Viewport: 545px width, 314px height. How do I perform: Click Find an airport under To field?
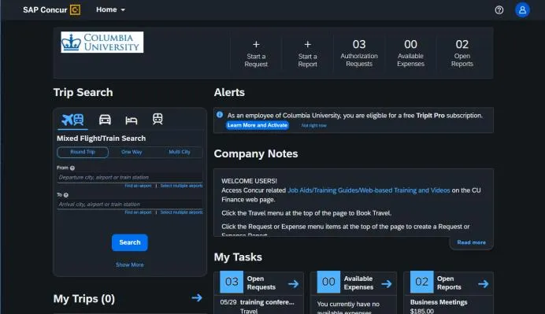coord(138,212)
